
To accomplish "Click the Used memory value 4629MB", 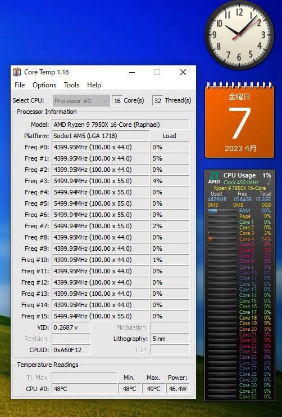I will tap(217, 199).
